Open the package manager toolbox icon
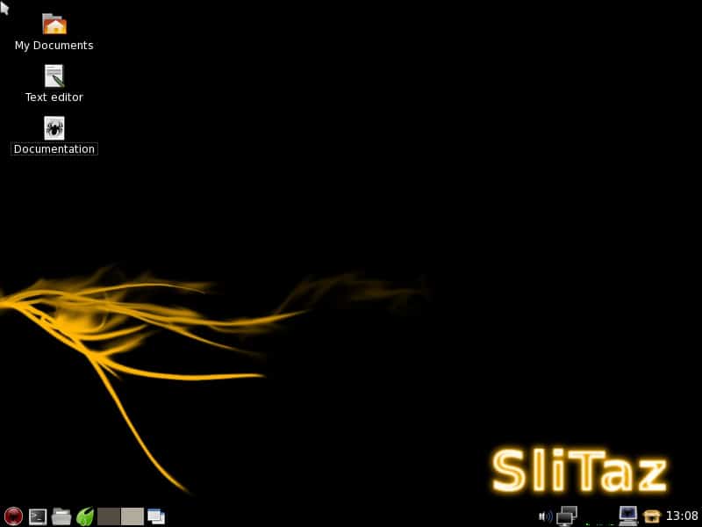The image size is (702, 527). pos(651,515)
